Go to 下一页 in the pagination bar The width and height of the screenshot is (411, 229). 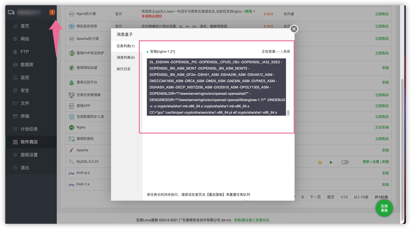click(315, 197)
